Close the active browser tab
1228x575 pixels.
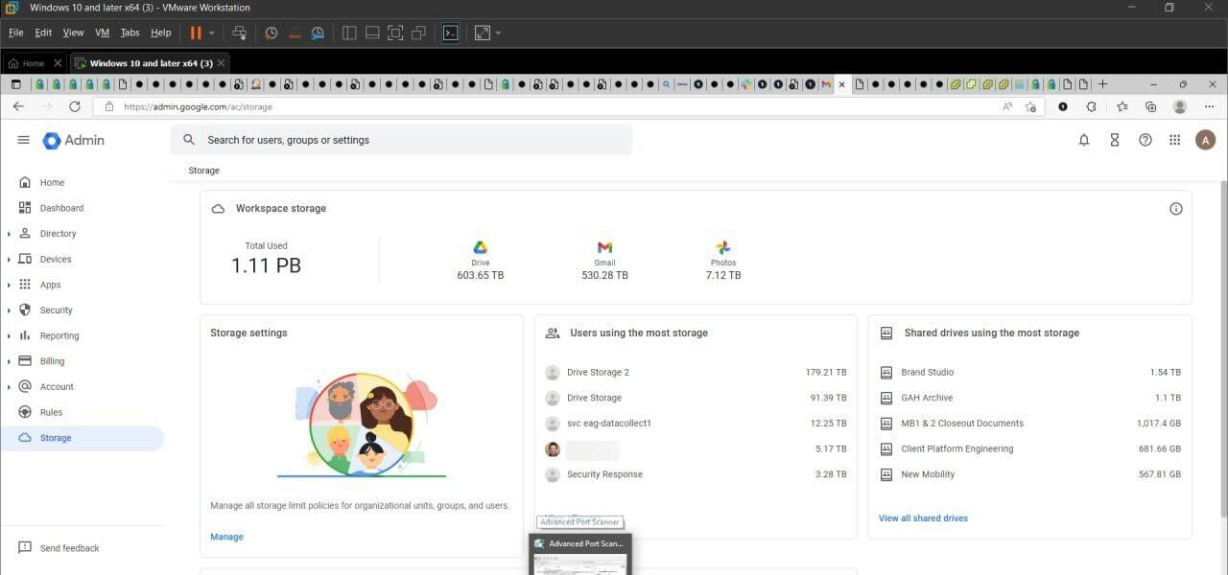pos(842,84)
